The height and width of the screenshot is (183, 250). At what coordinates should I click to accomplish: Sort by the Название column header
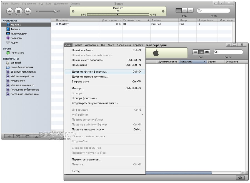77,20
